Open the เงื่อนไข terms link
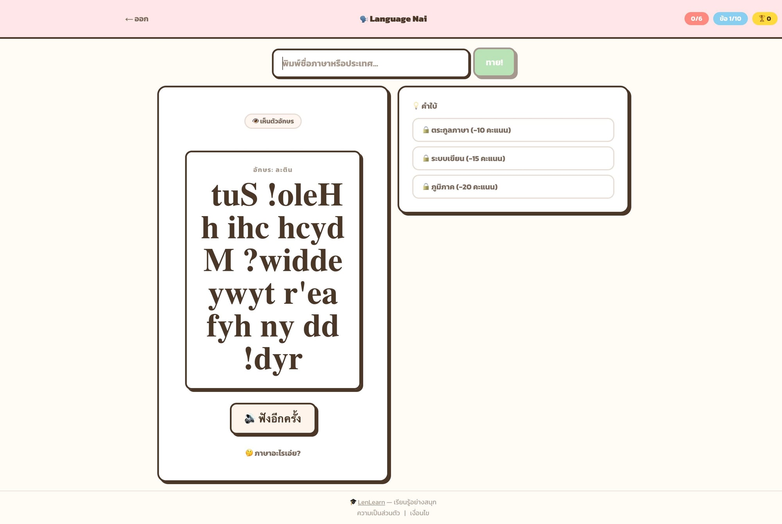 [419, 513]
